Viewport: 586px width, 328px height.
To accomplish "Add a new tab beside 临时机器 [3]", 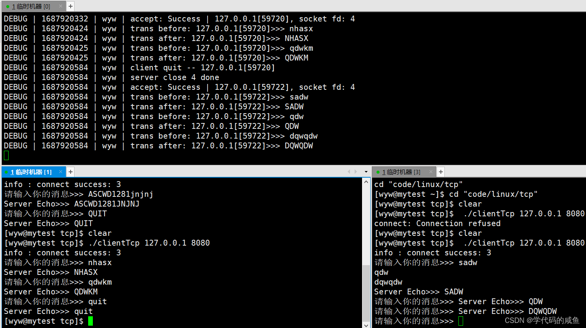I will coord(440,172).
